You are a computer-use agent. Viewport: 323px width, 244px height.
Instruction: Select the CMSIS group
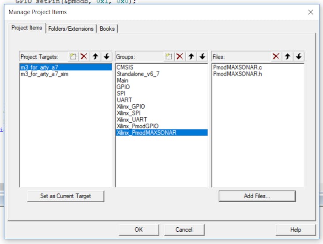point(161,67)
